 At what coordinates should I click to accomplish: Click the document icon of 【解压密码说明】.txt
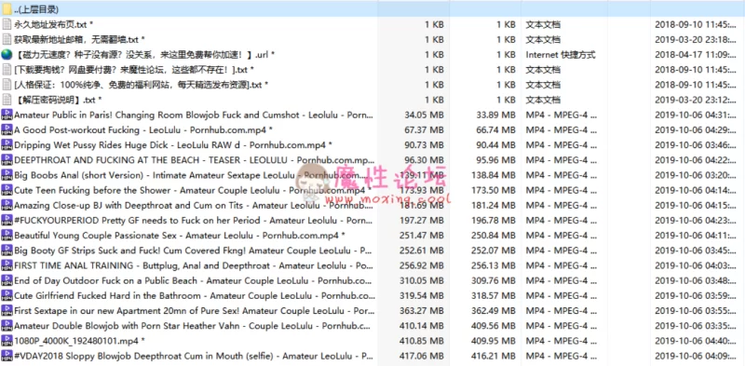click(x=7, y=100)
